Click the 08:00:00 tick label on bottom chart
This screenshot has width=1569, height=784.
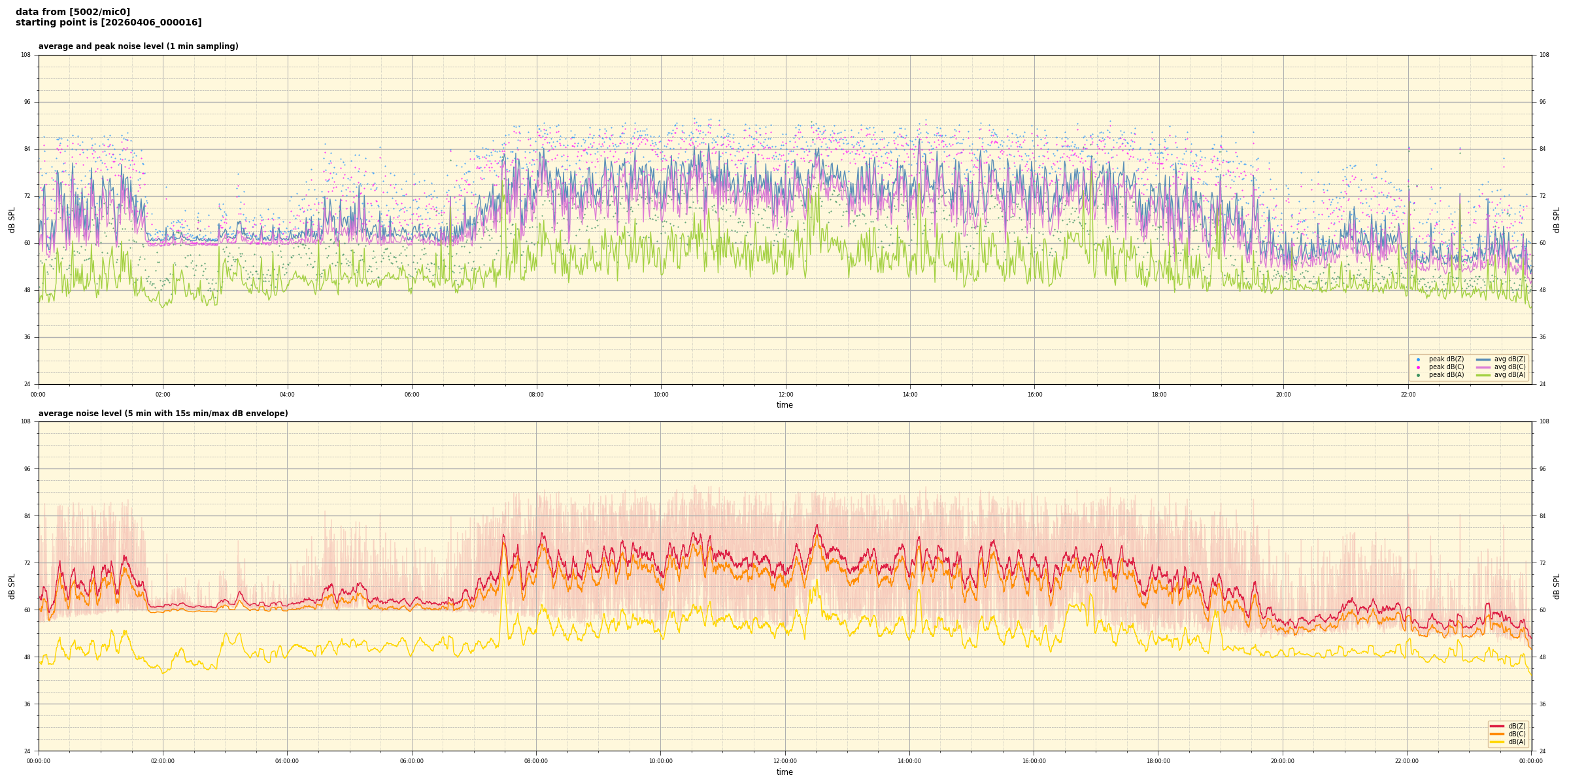pos(536,761)
